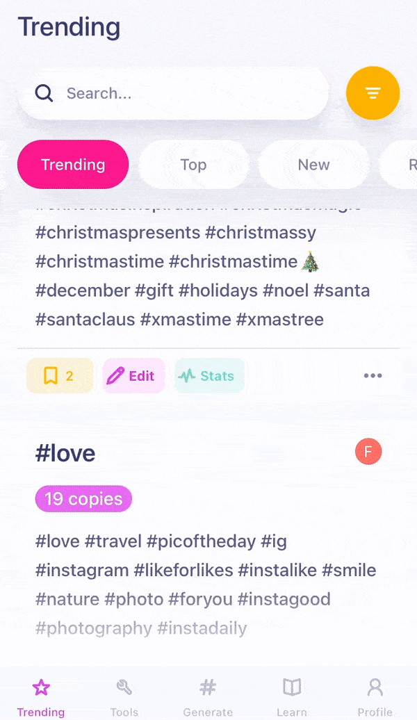Tap the red F user avatar

(x=368, y=452)
